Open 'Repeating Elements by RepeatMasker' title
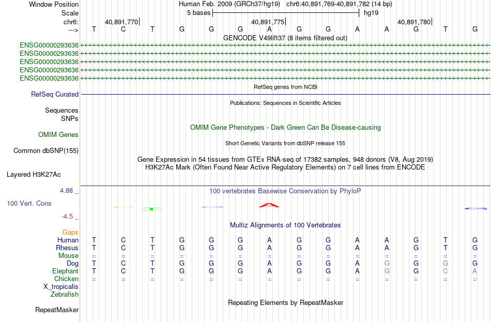Viewport: 491px width, 322px height. coord(285,302)
